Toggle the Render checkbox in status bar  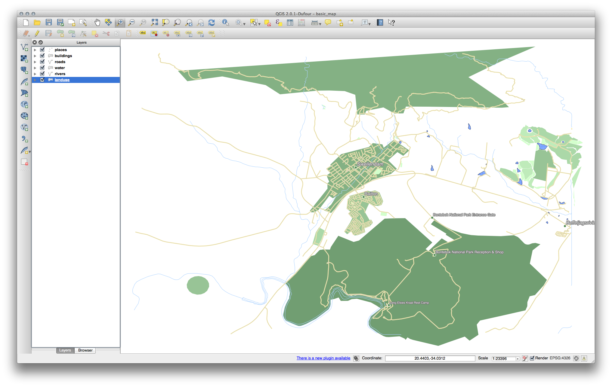pos(532,358)
